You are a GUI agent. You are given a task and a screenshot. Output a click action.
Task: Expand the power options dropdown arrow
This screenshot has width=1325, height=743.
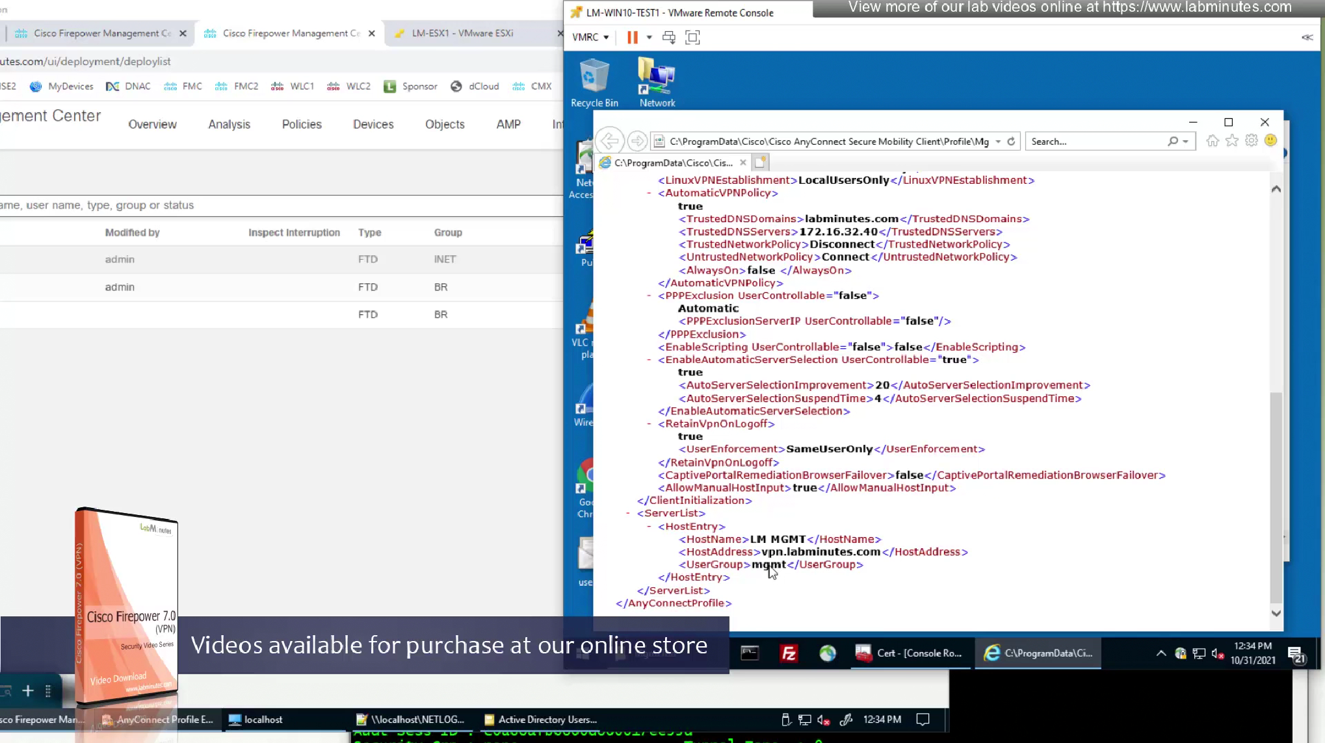pyautogui.click(x=649, y=37)
